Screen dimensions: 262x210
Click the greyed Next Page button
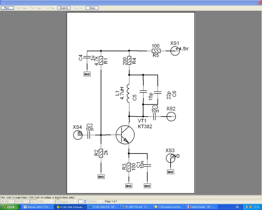tap(21, 8)
